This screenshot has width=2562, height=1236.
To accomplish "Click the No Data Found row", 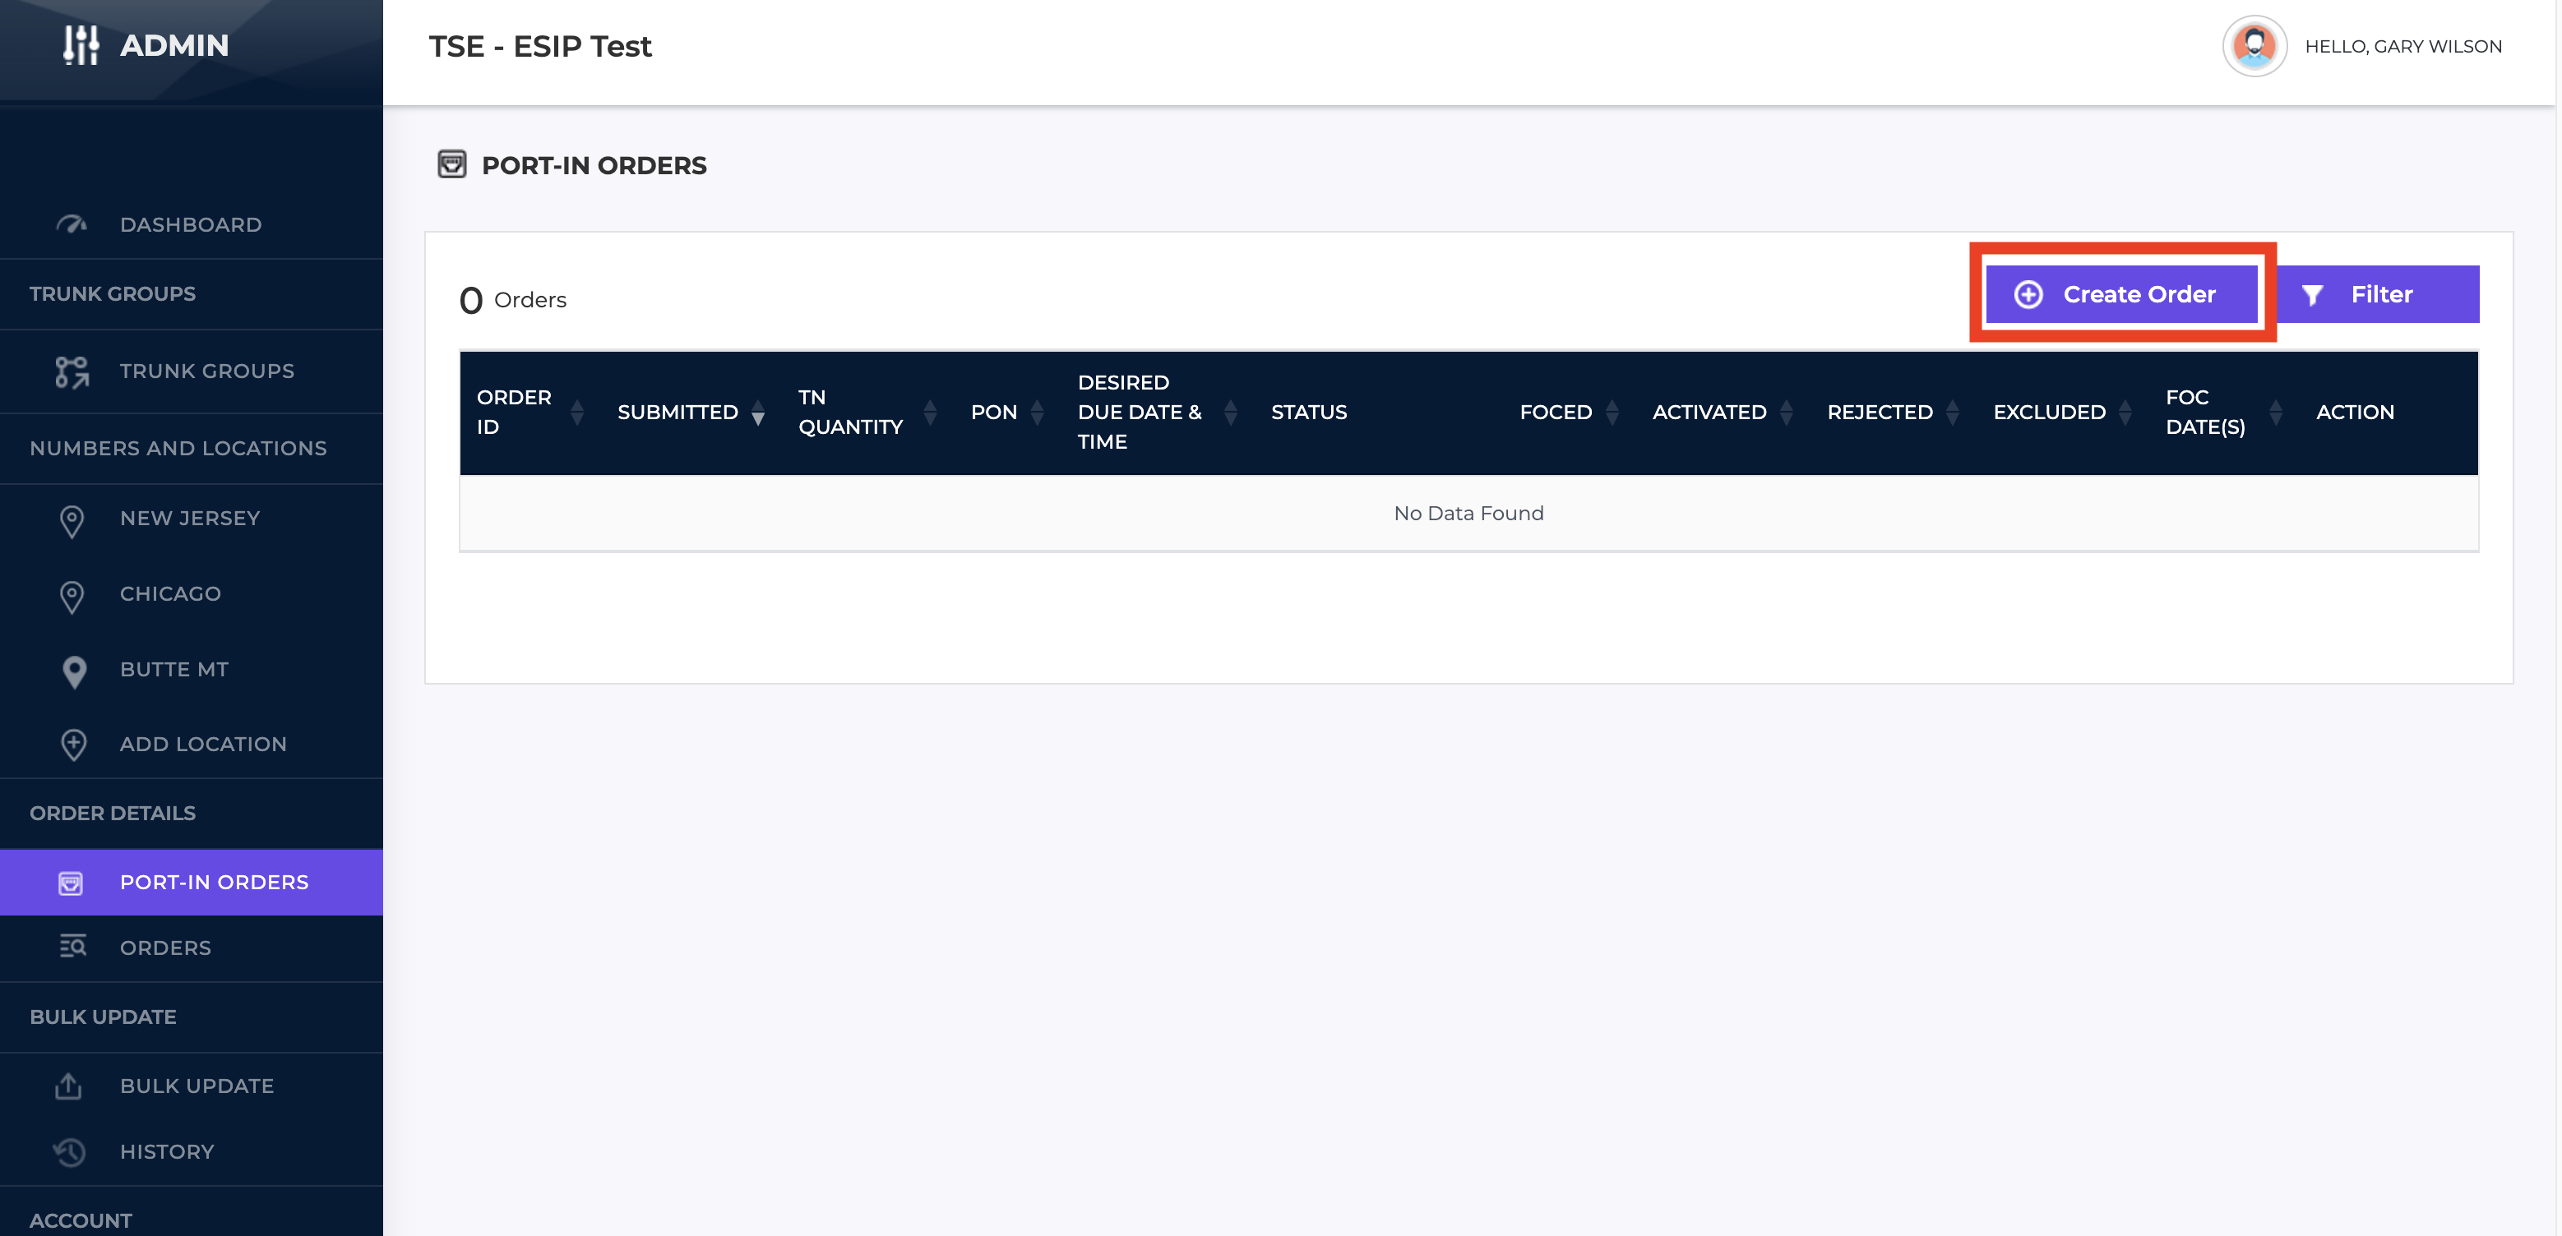I will tap(1468, 513).
